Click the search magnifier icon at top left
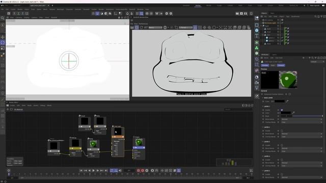The width and height of the screenshot is (326, 183). [3, 18]
